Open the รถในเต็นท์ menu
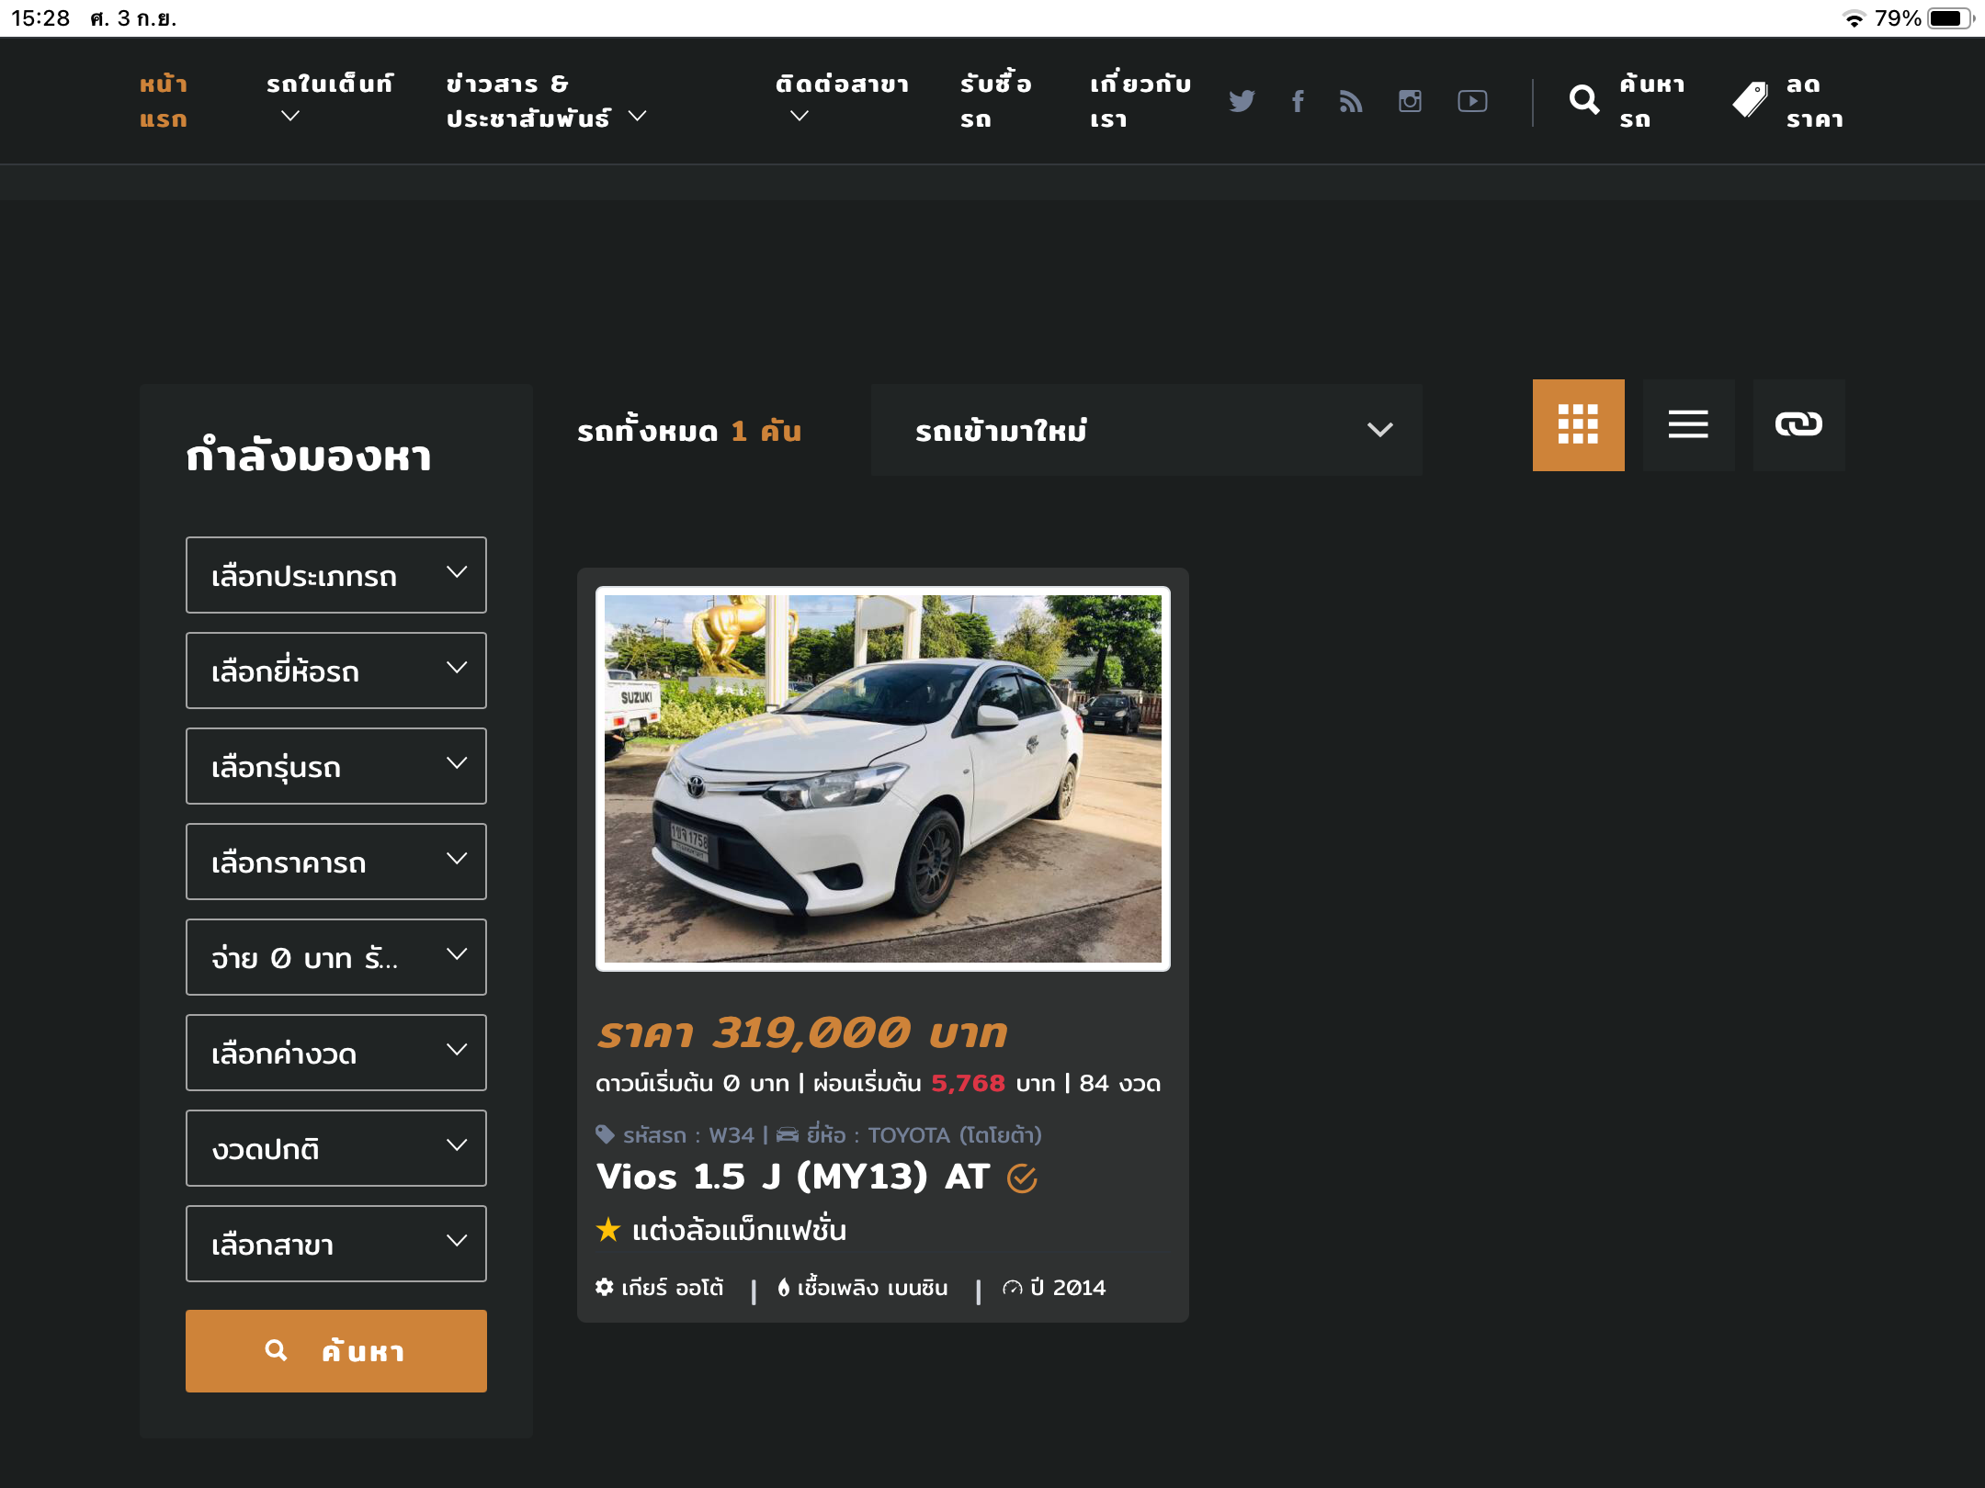Viewport: 1985px width, 1488px height. click(x=329, y=99)
